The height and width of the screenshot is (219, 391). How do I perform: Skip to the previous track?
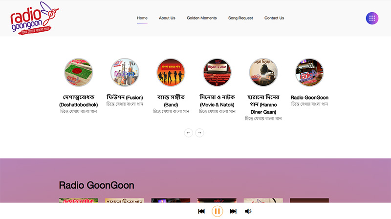[201, 211]
